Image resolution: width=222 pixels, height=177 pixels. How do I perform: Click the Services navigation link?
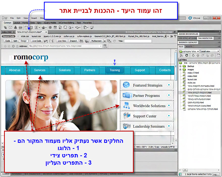(x=40, y=70)
